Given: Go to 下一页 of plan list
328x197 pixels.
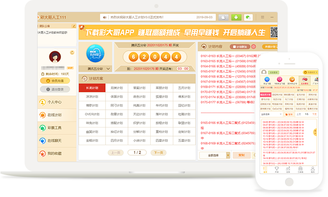Looking at the screenshot, I should tap(158, 153).
